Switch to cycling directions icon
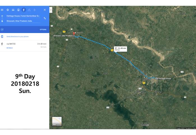The width and height of the screenshot is (196, 135). (x=29, y=10)
